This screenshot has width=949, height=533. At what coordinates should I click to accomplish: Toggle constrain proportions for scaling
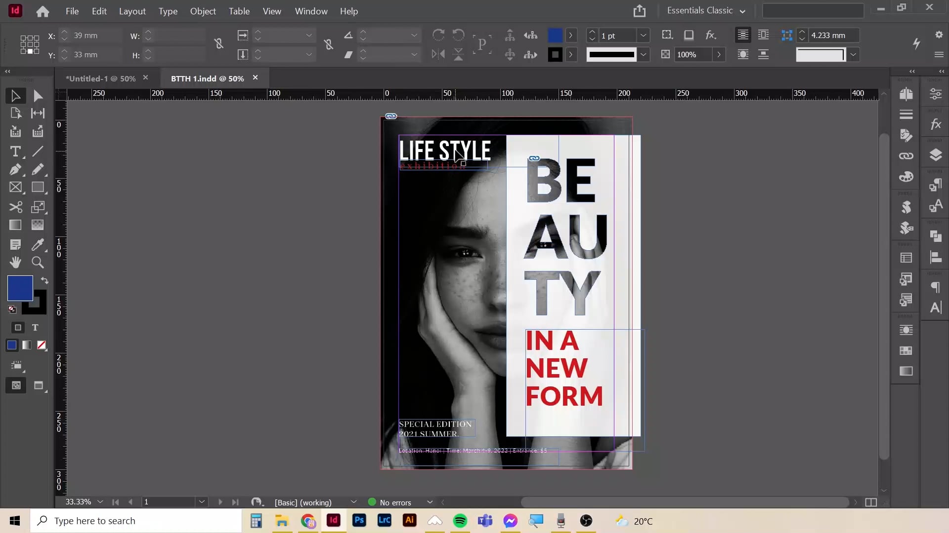coord(328,44)
